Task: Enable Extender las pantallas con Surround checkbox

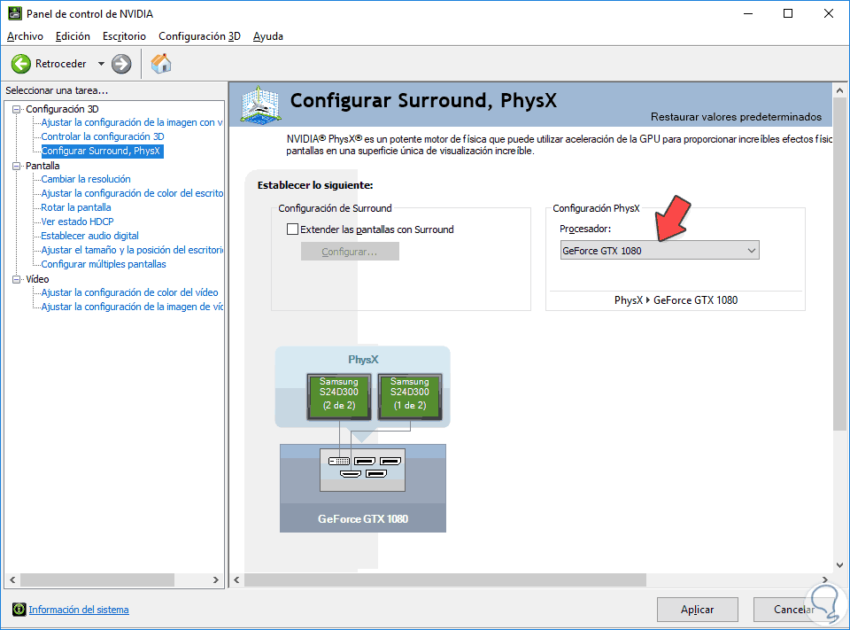Action: coord(292,229)
